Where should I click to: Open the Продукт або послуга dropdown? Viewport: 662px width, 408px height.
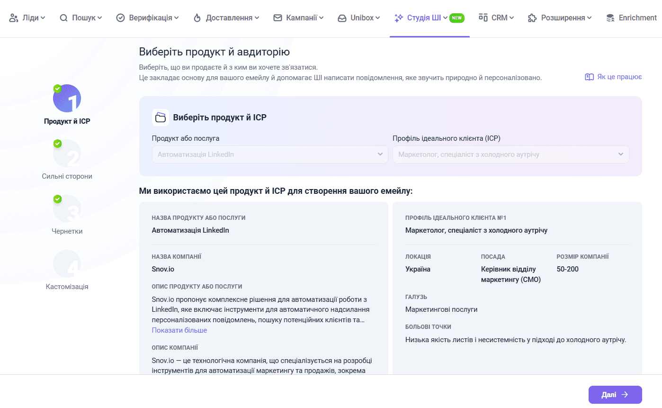[270, 154]
